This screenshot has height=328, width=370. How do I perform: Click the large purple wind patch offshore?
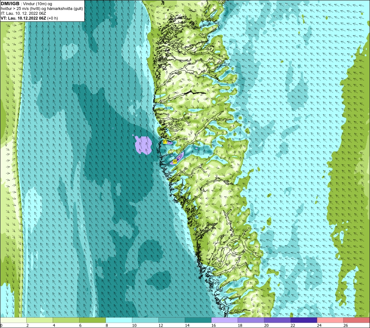click(144, 145)
